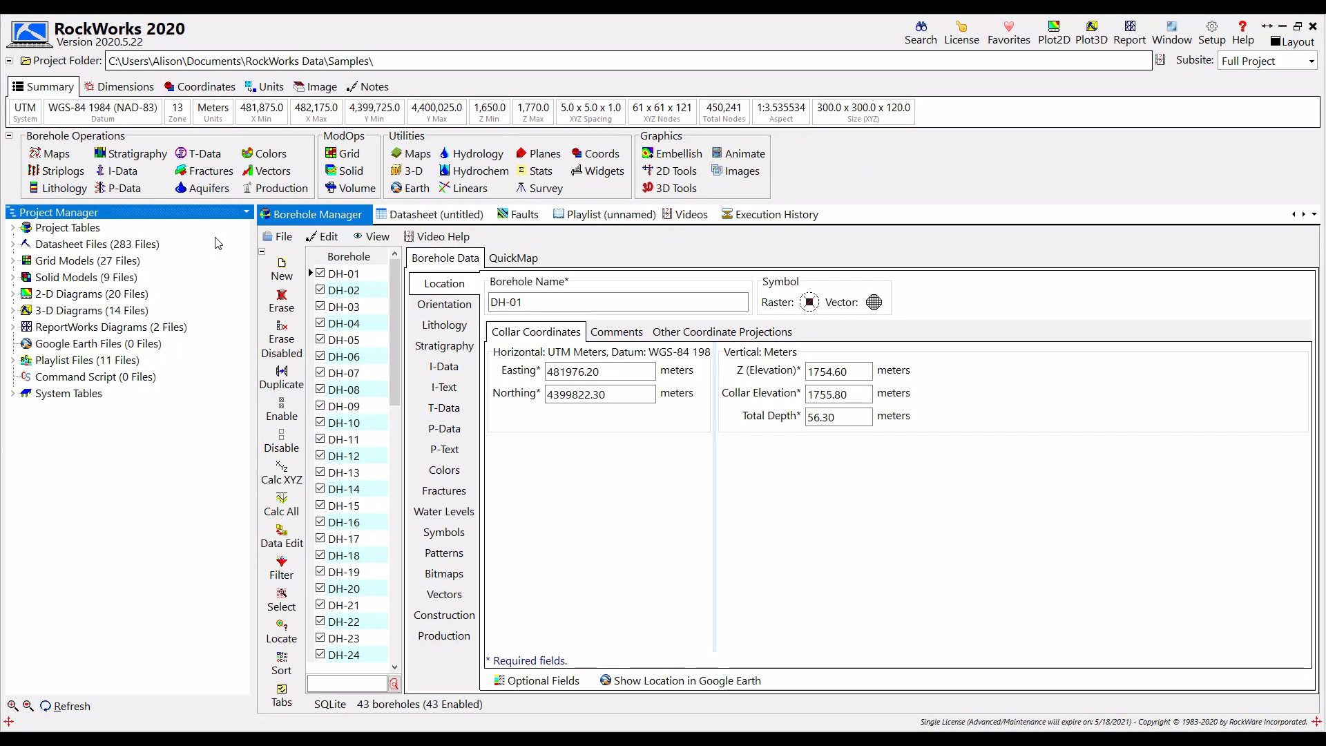This screenshot has height=746, width=1326.
Task: Expand the Project Tables tree node
Action: tap(12, 227)
